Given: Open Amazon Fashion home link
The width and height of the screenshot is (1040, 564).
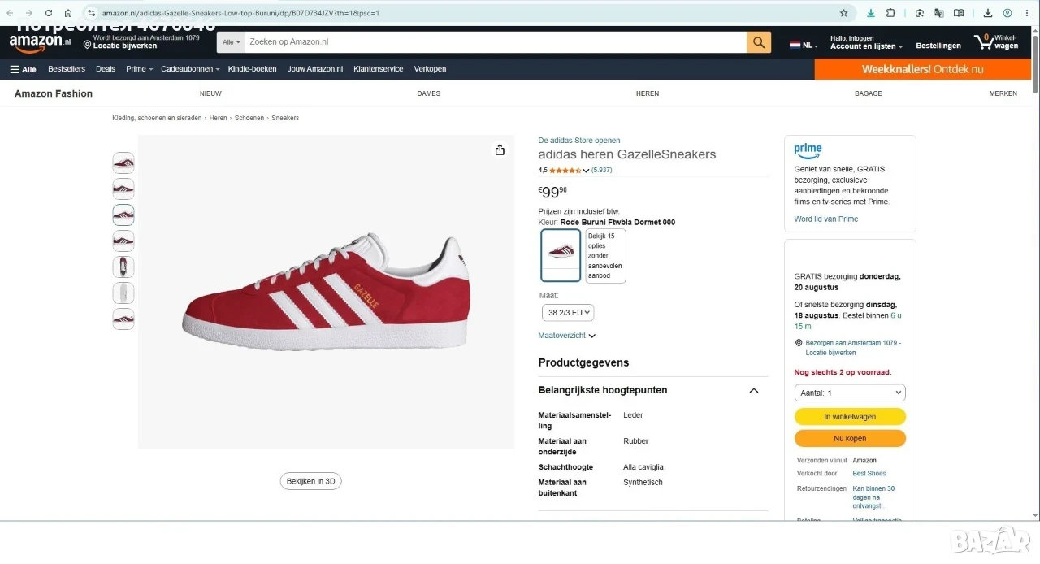Looking at the screenshot, I should [54, 93].
